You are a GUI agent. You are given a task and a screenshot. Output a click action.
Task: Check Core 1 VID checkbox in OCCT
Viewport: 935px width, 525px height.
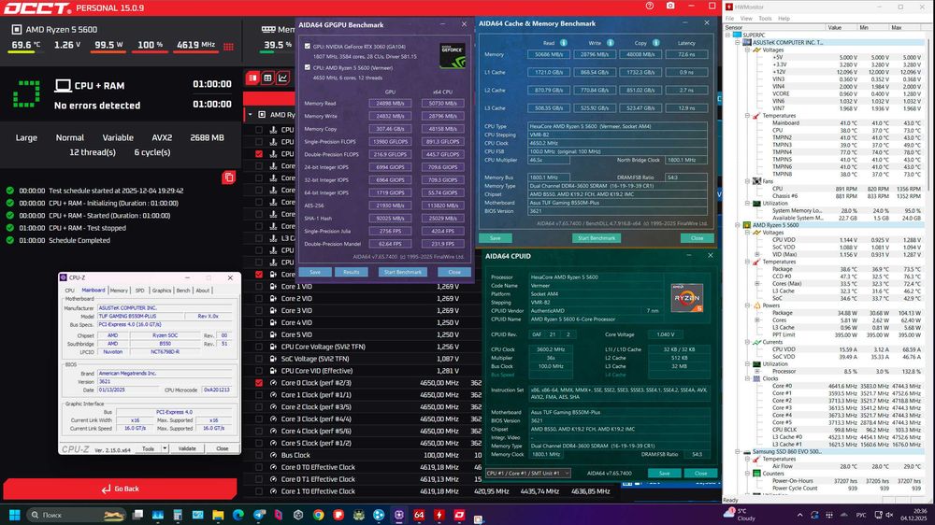click(259, 286)
